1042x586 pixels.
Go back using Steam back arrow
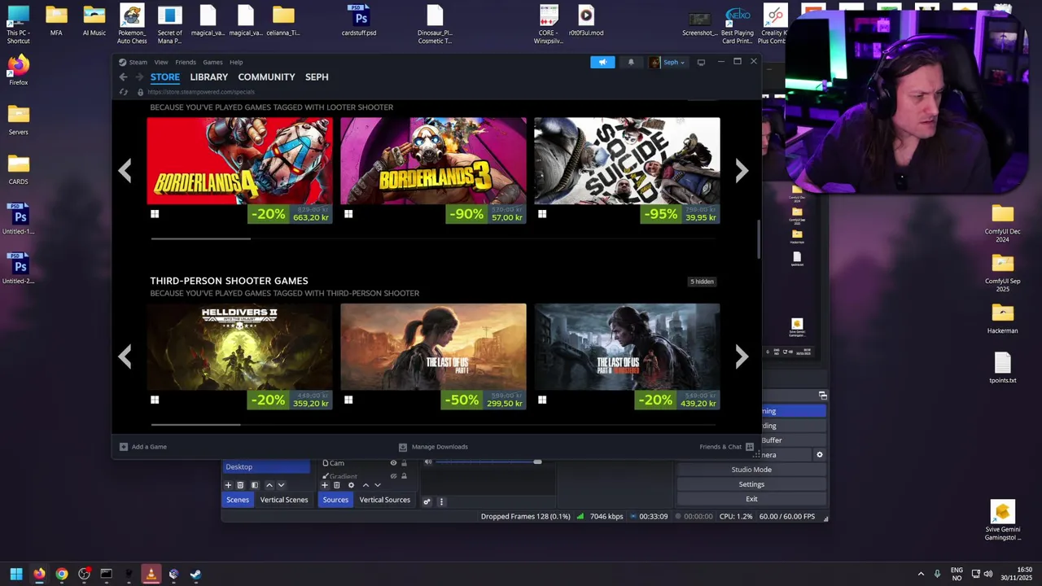click(123, 77)
